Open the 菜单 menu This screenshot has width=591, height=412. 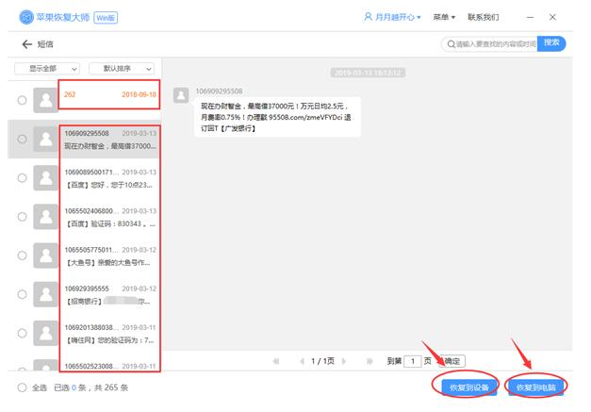click(444, 18)
